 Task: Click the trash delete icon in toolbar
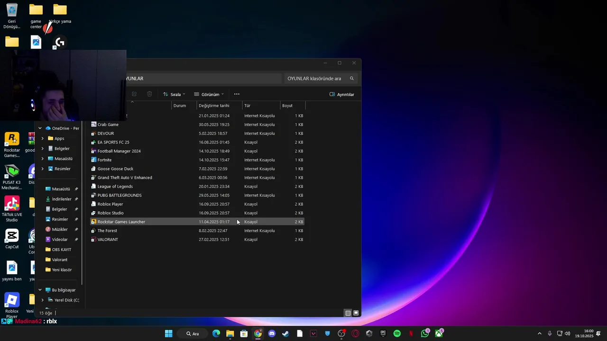point(149,94)
